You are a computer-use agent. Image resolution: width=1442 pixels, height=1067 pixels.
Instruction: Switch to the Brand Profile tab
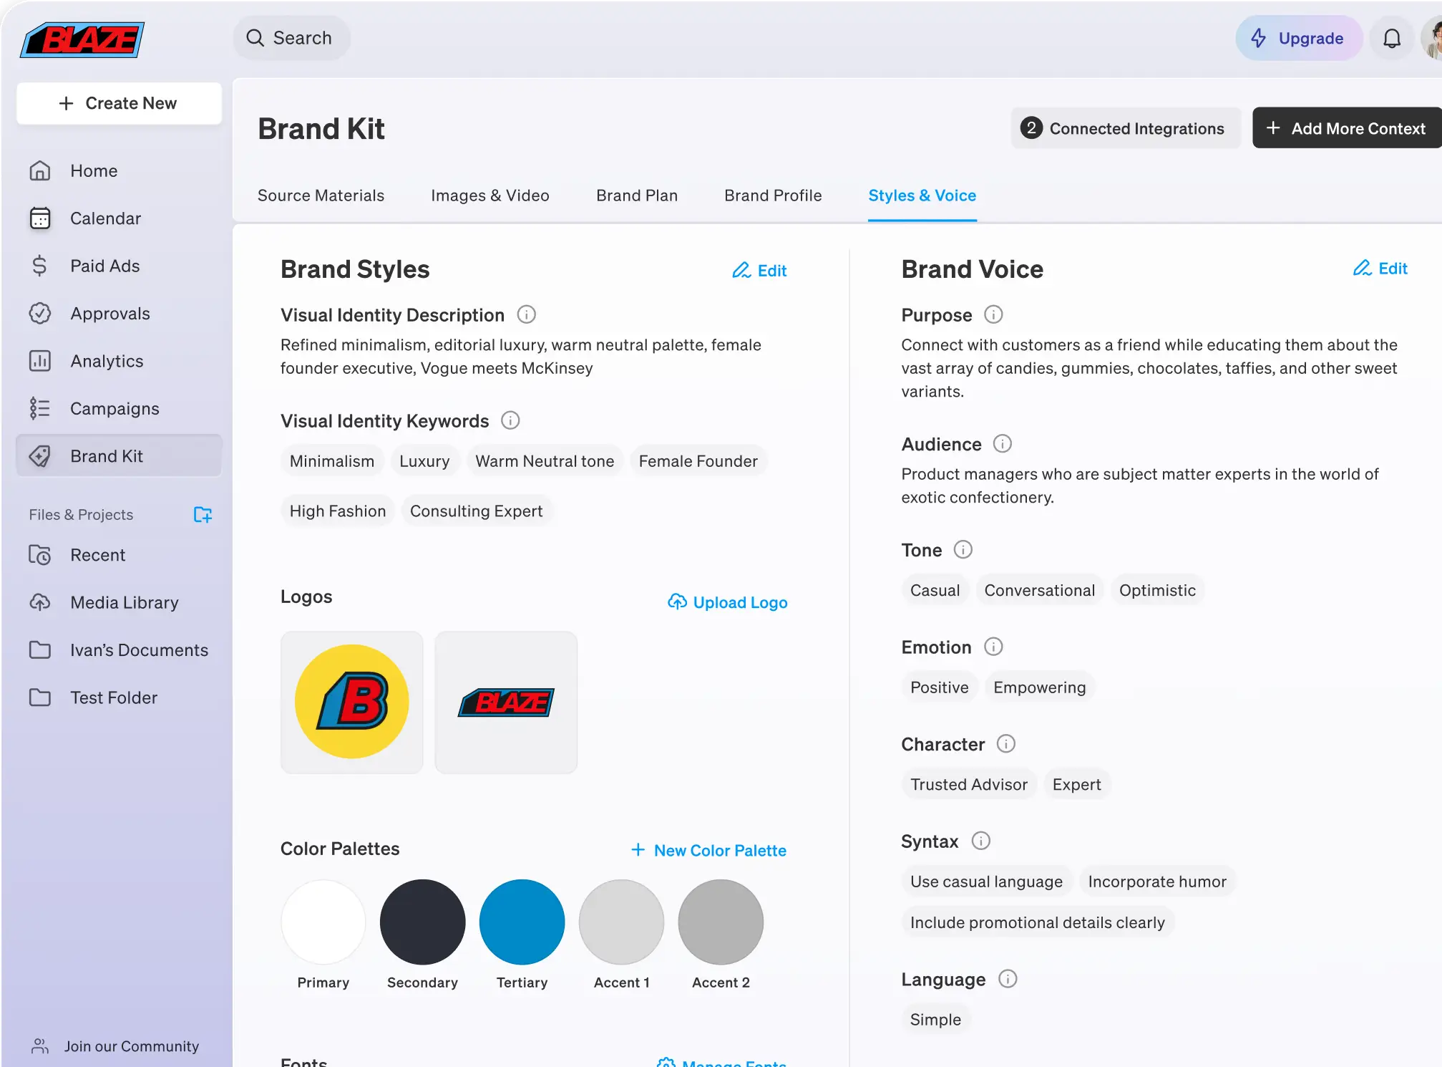click(772, 195)
